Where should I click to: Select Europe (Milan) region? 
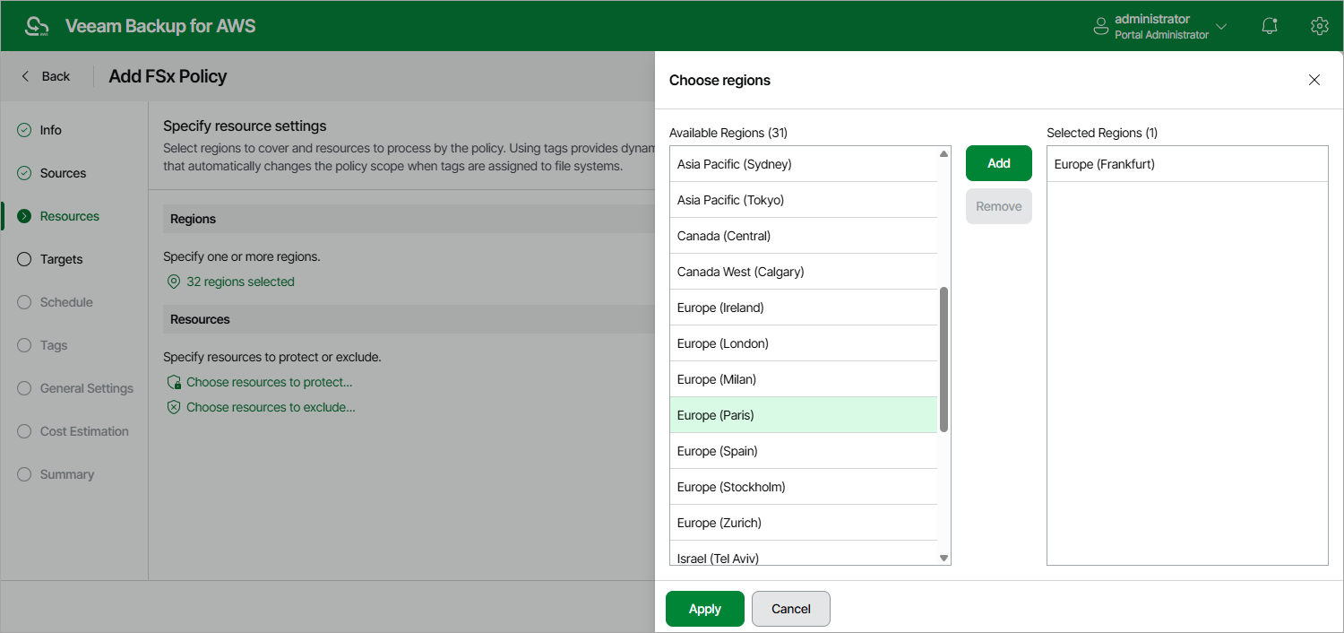(804, 379)
